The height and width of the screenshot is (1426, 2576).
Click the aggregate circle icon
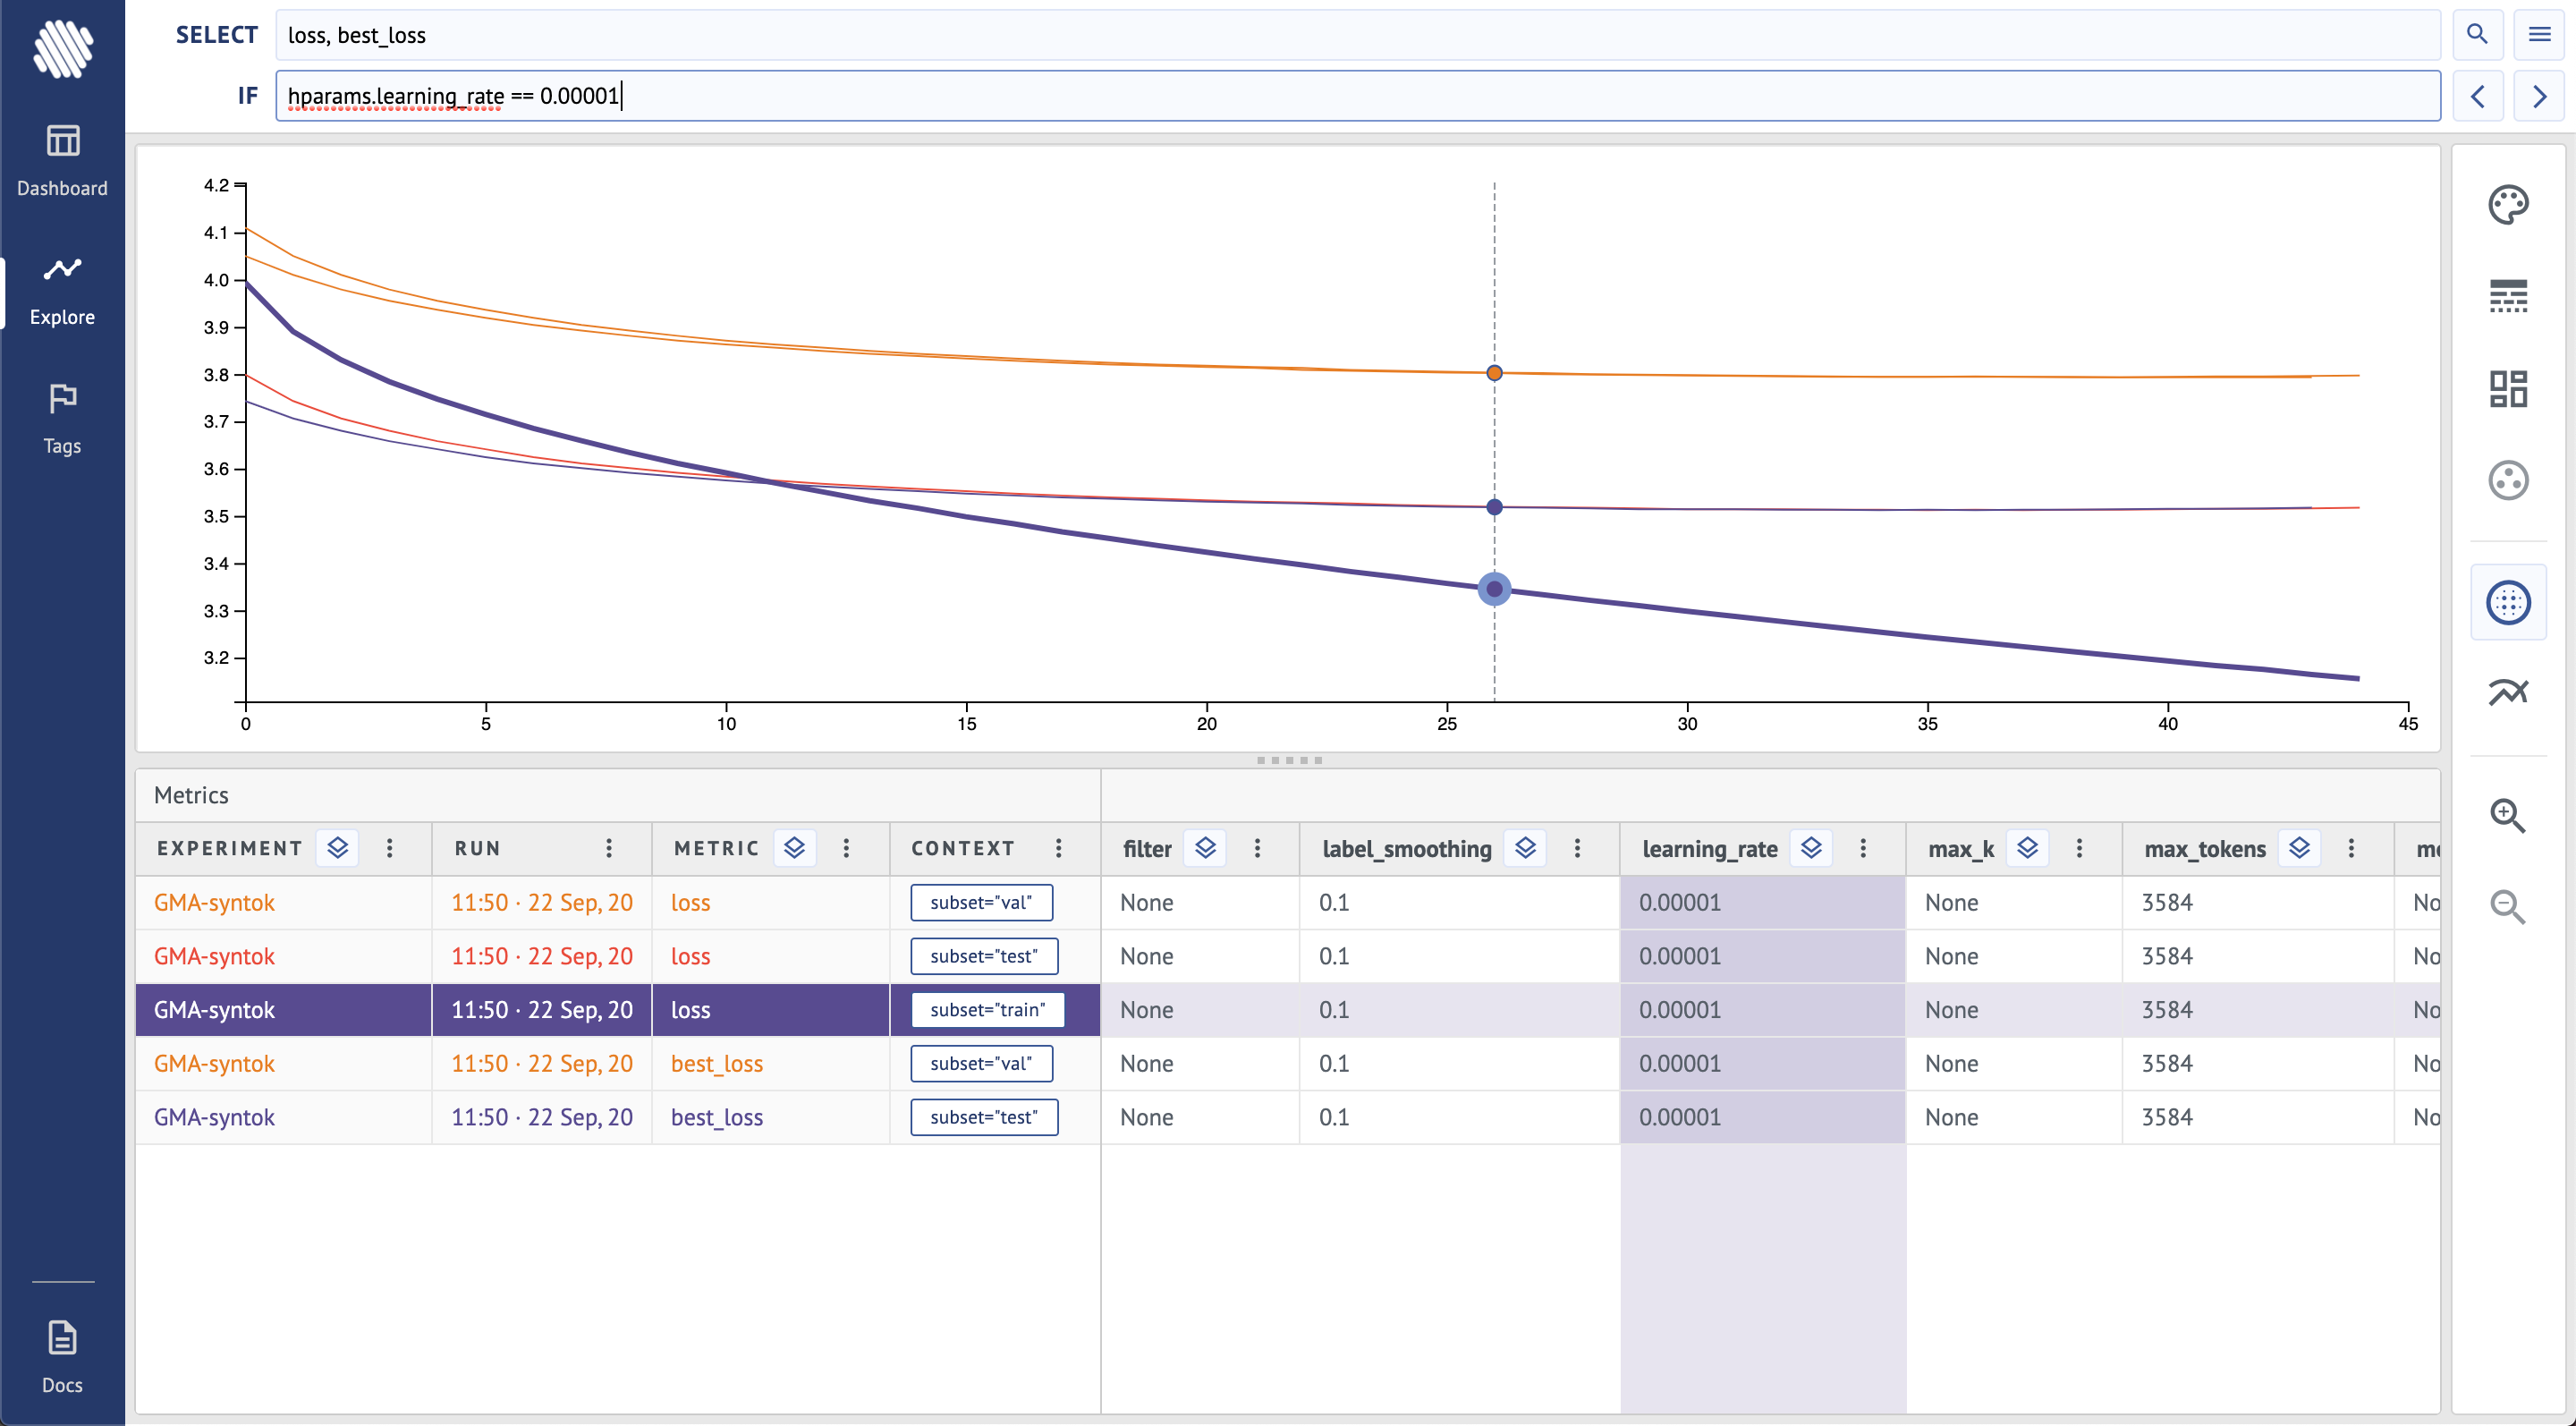[x=2507, y=481]
